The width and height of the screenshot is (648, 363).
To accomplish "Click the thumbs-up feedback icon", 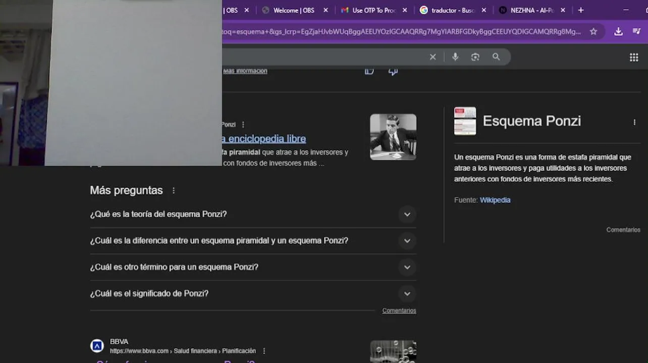I will tap(369, 71).
